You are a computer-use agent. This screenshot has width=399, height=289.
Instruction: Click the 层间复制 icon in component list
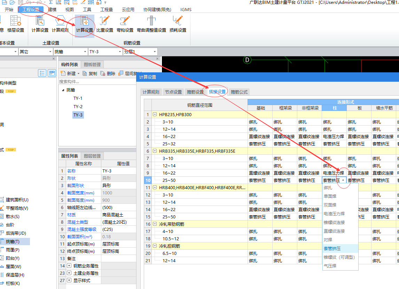(x=121, y=73)
